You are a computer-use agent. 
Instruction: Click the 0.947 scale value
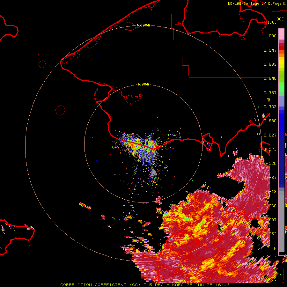[270, 50]
